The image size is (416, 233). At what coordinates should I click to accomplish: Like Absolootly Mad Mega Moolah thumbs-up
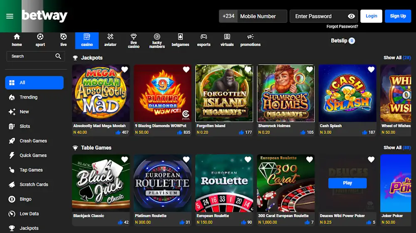coord(118,132)
